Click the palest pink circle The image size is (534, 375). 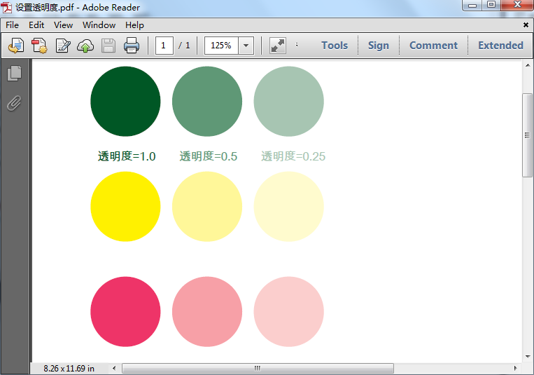point(289,311)
